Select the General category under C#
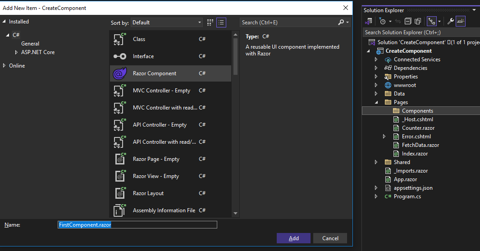The width and height of the screenshot is (480, 251). click(30, 44)
